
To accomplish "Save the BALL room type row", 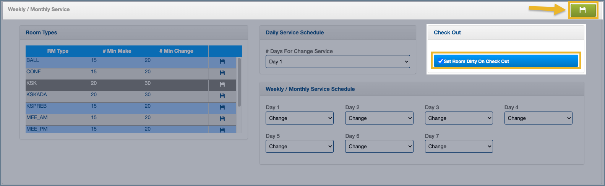I will (222, 61).
